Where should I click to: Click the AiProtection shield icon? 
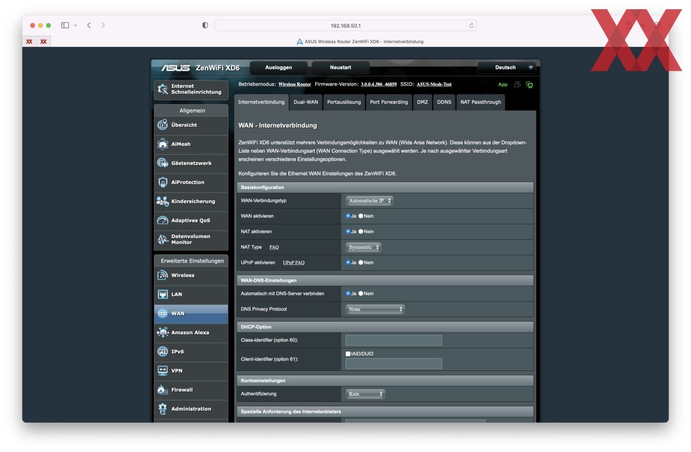pos(163,182)
